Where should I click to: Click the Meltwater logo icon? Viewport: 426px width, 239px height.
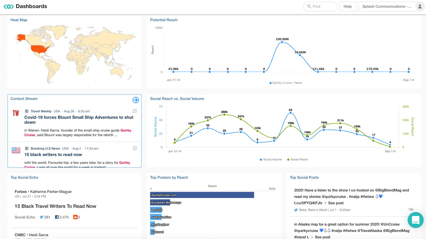pyautogui.click(x=9, y=6)
